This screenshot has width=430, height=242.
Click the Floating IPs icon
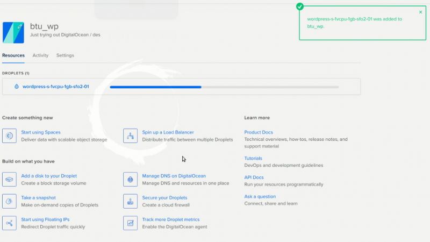click(x=9, y=223)
